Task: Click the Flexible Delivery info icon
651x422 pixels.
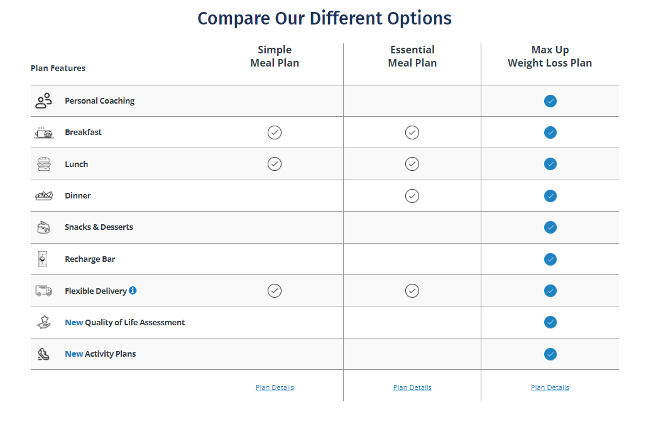Action: point(133,291)
